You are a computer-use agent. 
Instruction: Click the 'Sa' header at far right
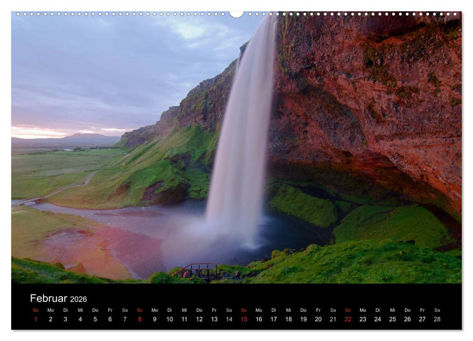pos(437,310)
